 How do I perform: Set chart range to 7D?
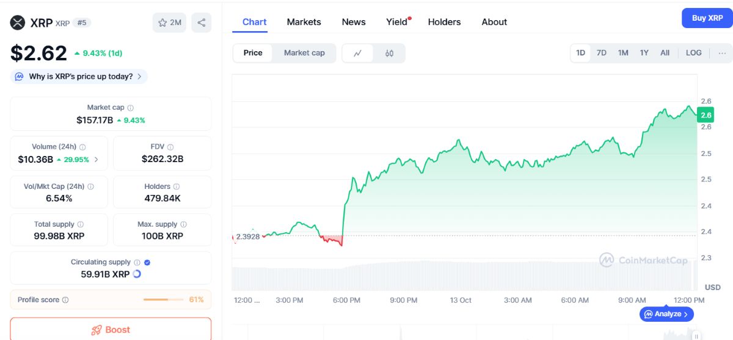pos(602,53)
